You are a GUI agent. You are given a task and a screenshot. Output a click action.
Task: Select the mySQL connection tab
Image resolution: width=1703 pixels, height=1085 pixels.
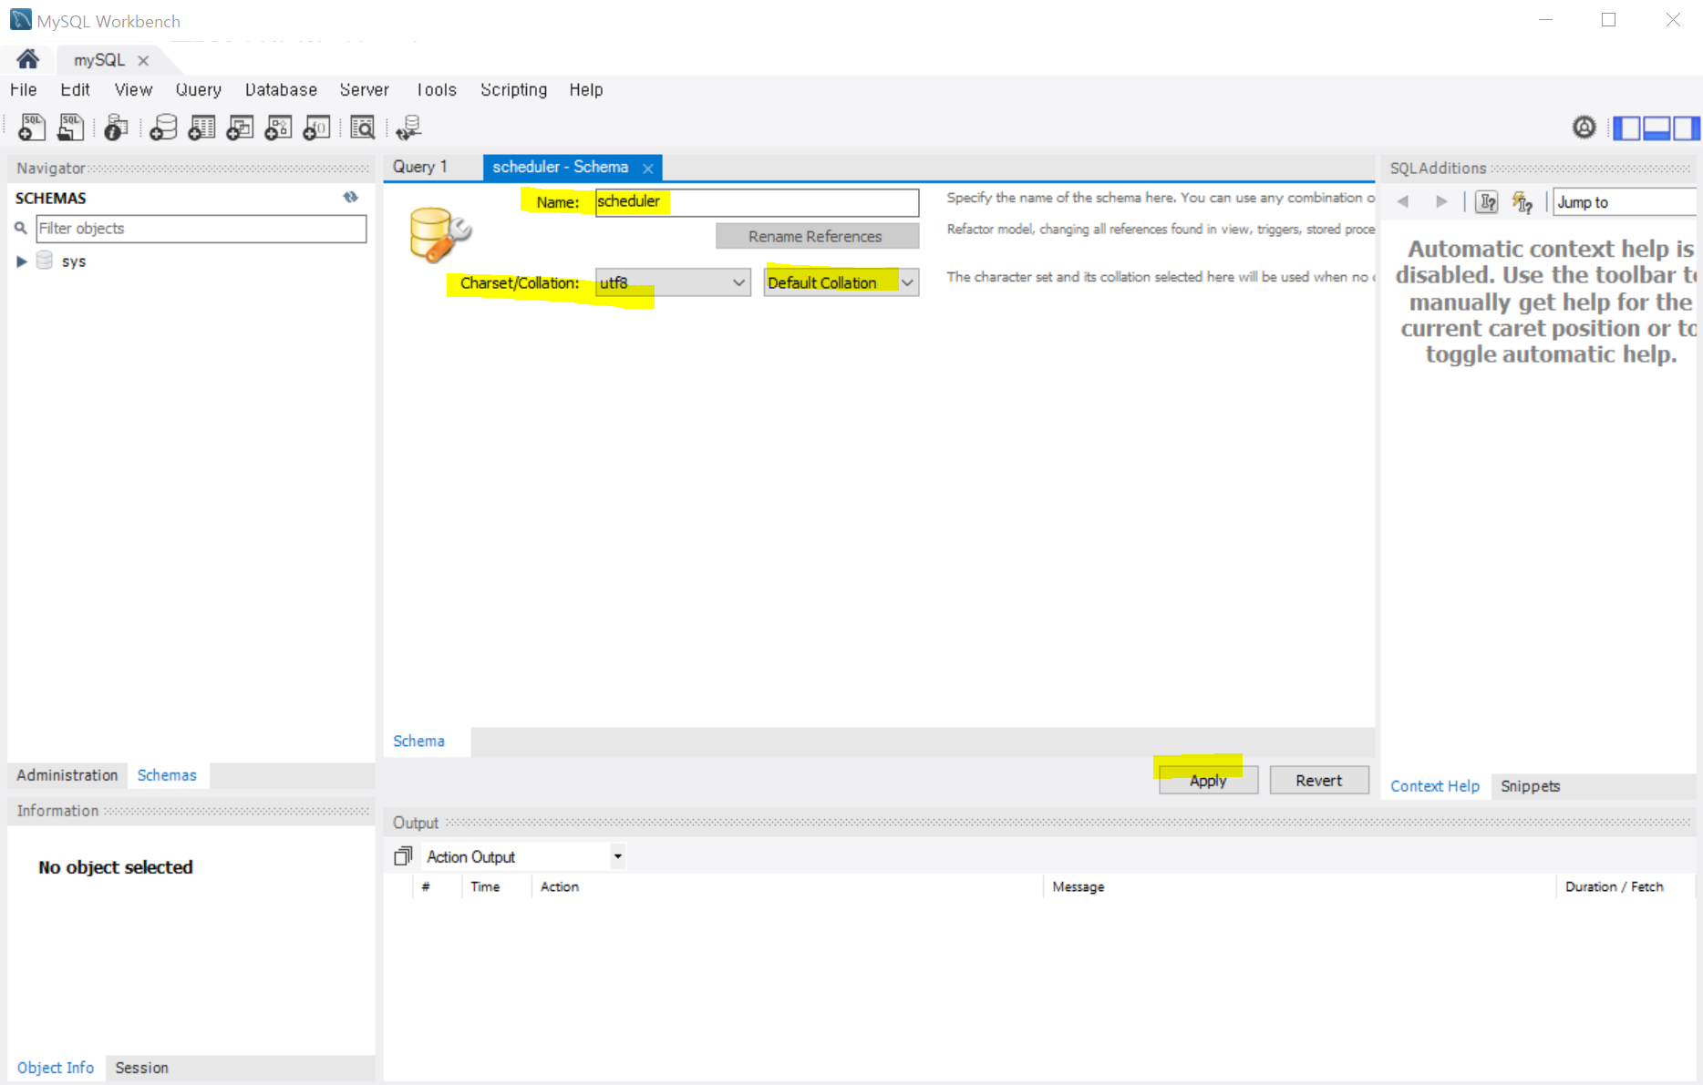tap(99, 59)
